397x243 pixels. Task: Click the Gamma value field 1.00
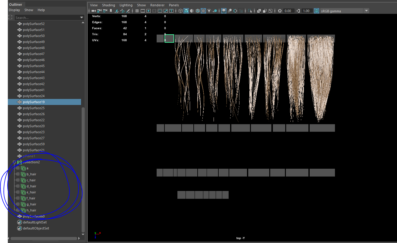point(307,11)
